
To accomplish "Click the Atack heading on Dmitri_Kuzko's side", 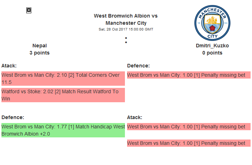I will pos(135,117).
